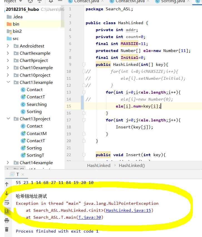Click down arrow icon in Run panel
The image size is (202, 237).
coord(7,193)
